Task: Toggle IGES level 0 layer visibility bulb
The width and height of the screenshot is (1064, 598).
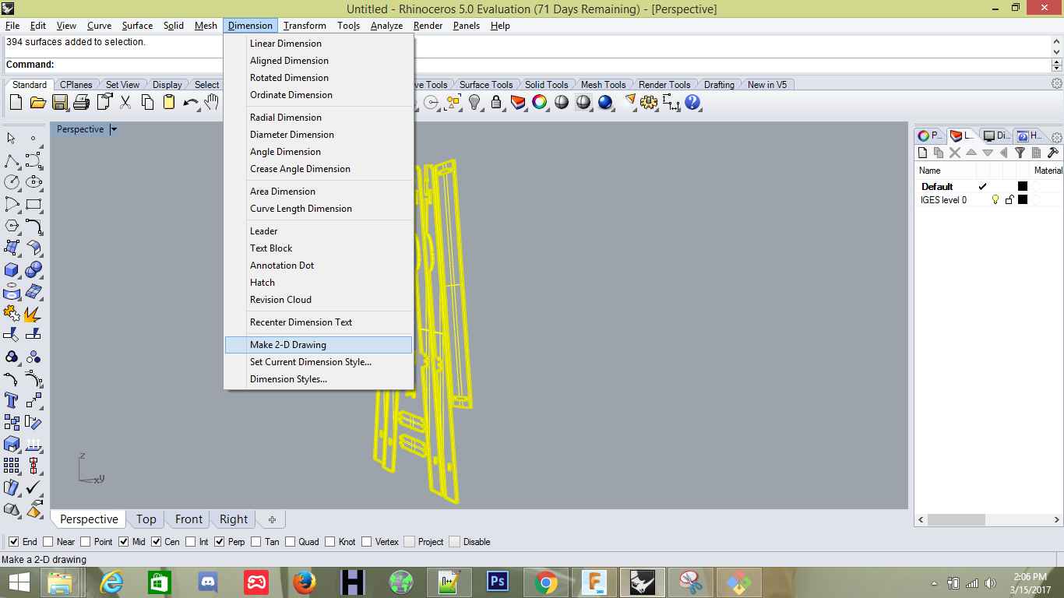Action: [995, 200]
